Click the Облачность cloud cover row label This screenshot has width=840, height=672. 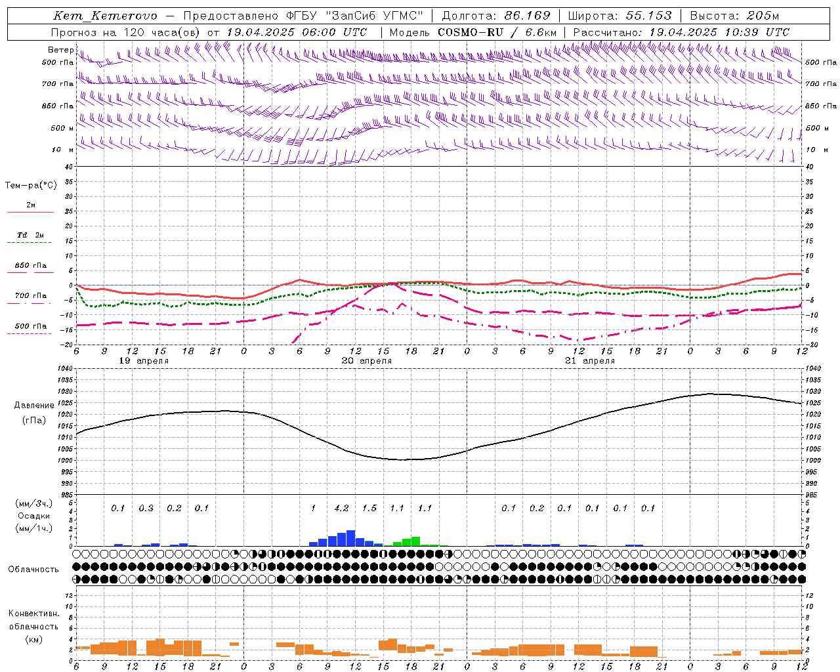tap(33, 569)
